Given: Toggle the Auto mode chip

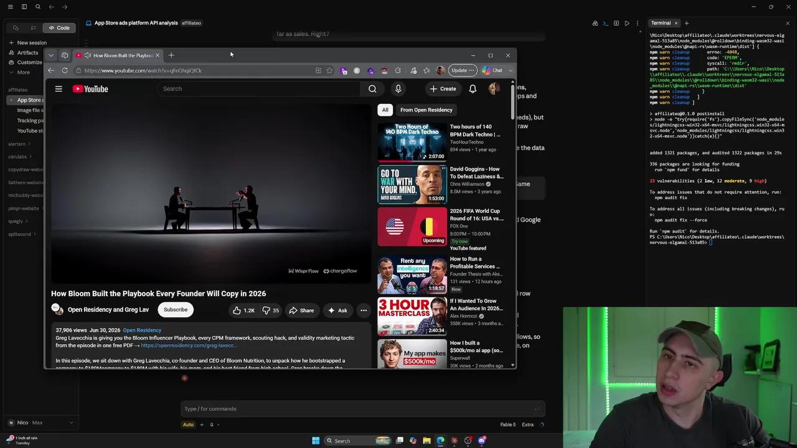Looking at the screenshot, I should tap(188, 424).
